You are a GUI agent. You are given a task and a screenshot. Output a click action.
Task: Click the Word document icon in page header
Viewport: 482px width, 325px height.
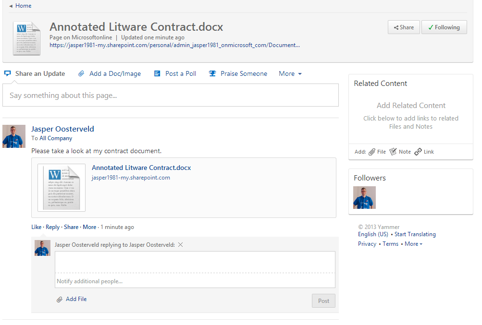(27, 38)
